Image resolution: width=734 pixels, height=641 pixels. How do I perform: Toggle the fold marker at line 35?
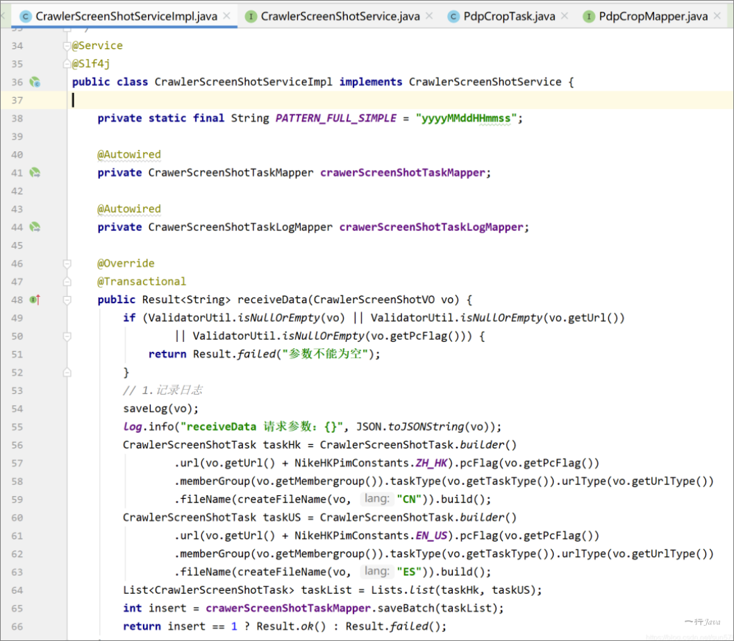(x=67, y=64)
